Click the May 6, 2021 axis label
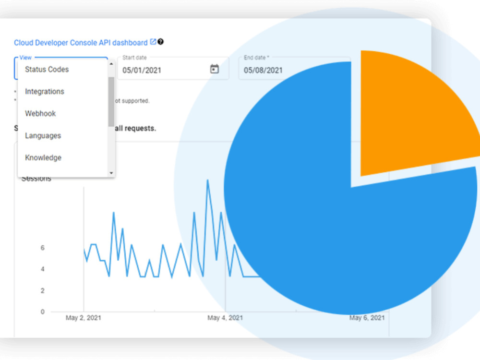480x360 pixels. [367, 318]
